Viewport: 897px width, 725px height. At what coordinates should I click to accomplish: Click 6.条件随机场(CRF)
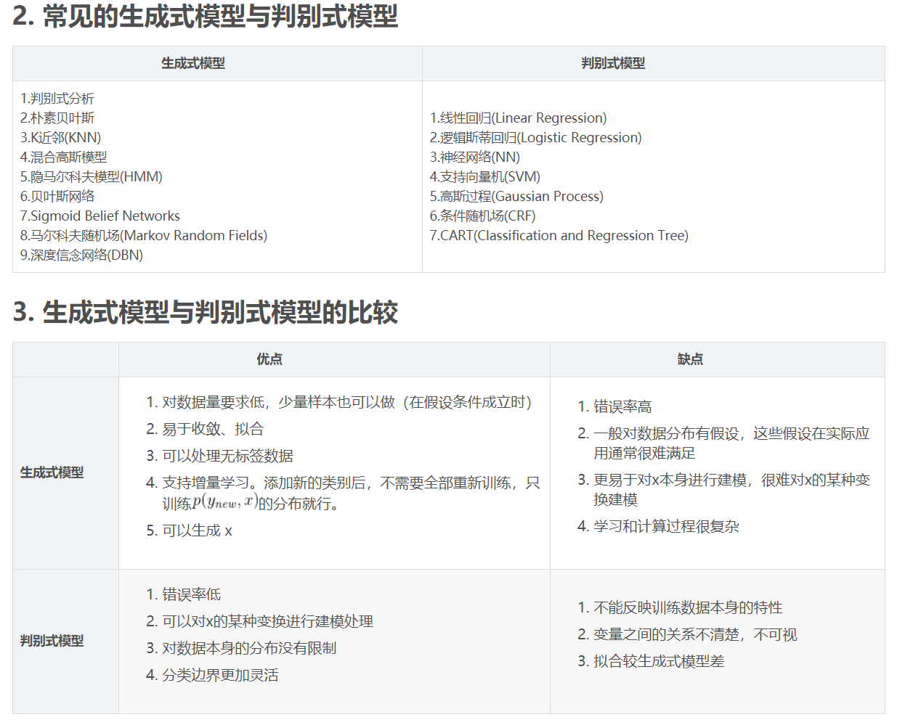point(483,216)
